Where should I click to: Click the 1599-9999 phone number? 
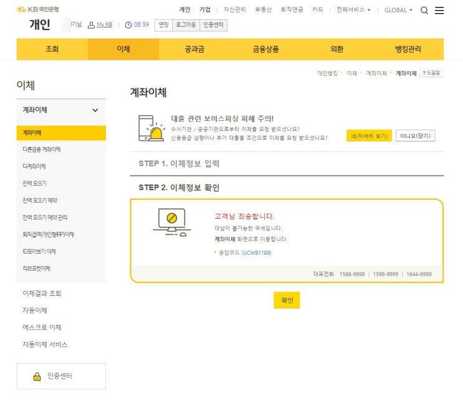[386, 274]
